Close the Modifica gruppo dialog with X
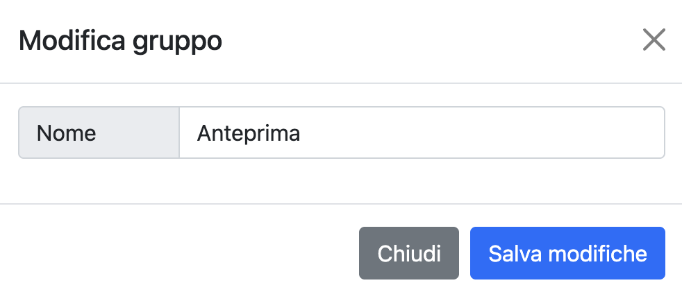This screenshot has height=301, width=682. point(654,40)
